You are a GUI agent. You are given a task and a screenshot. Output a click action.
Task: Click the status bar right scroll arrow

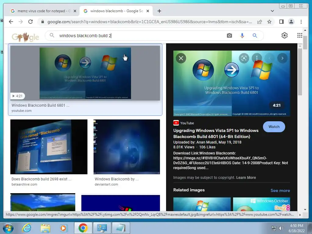coord(300,215)
